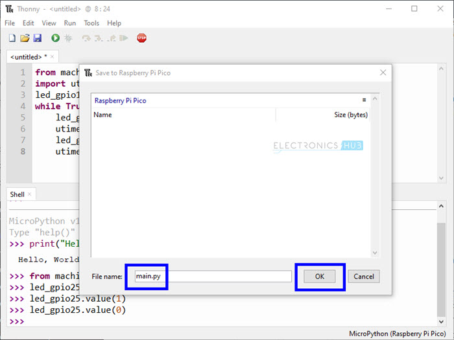Click OK to save the file
Viewport: 454px width, 340px height.
[x=320, y=277]
